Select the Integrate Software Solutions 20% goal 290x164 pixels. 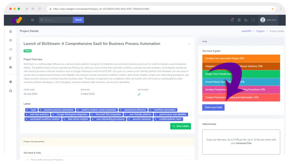241,66
